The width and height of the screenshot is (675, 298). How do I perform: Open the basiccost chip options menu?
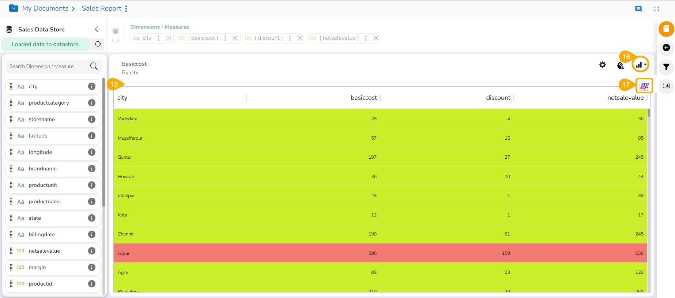tap(225, 38)
